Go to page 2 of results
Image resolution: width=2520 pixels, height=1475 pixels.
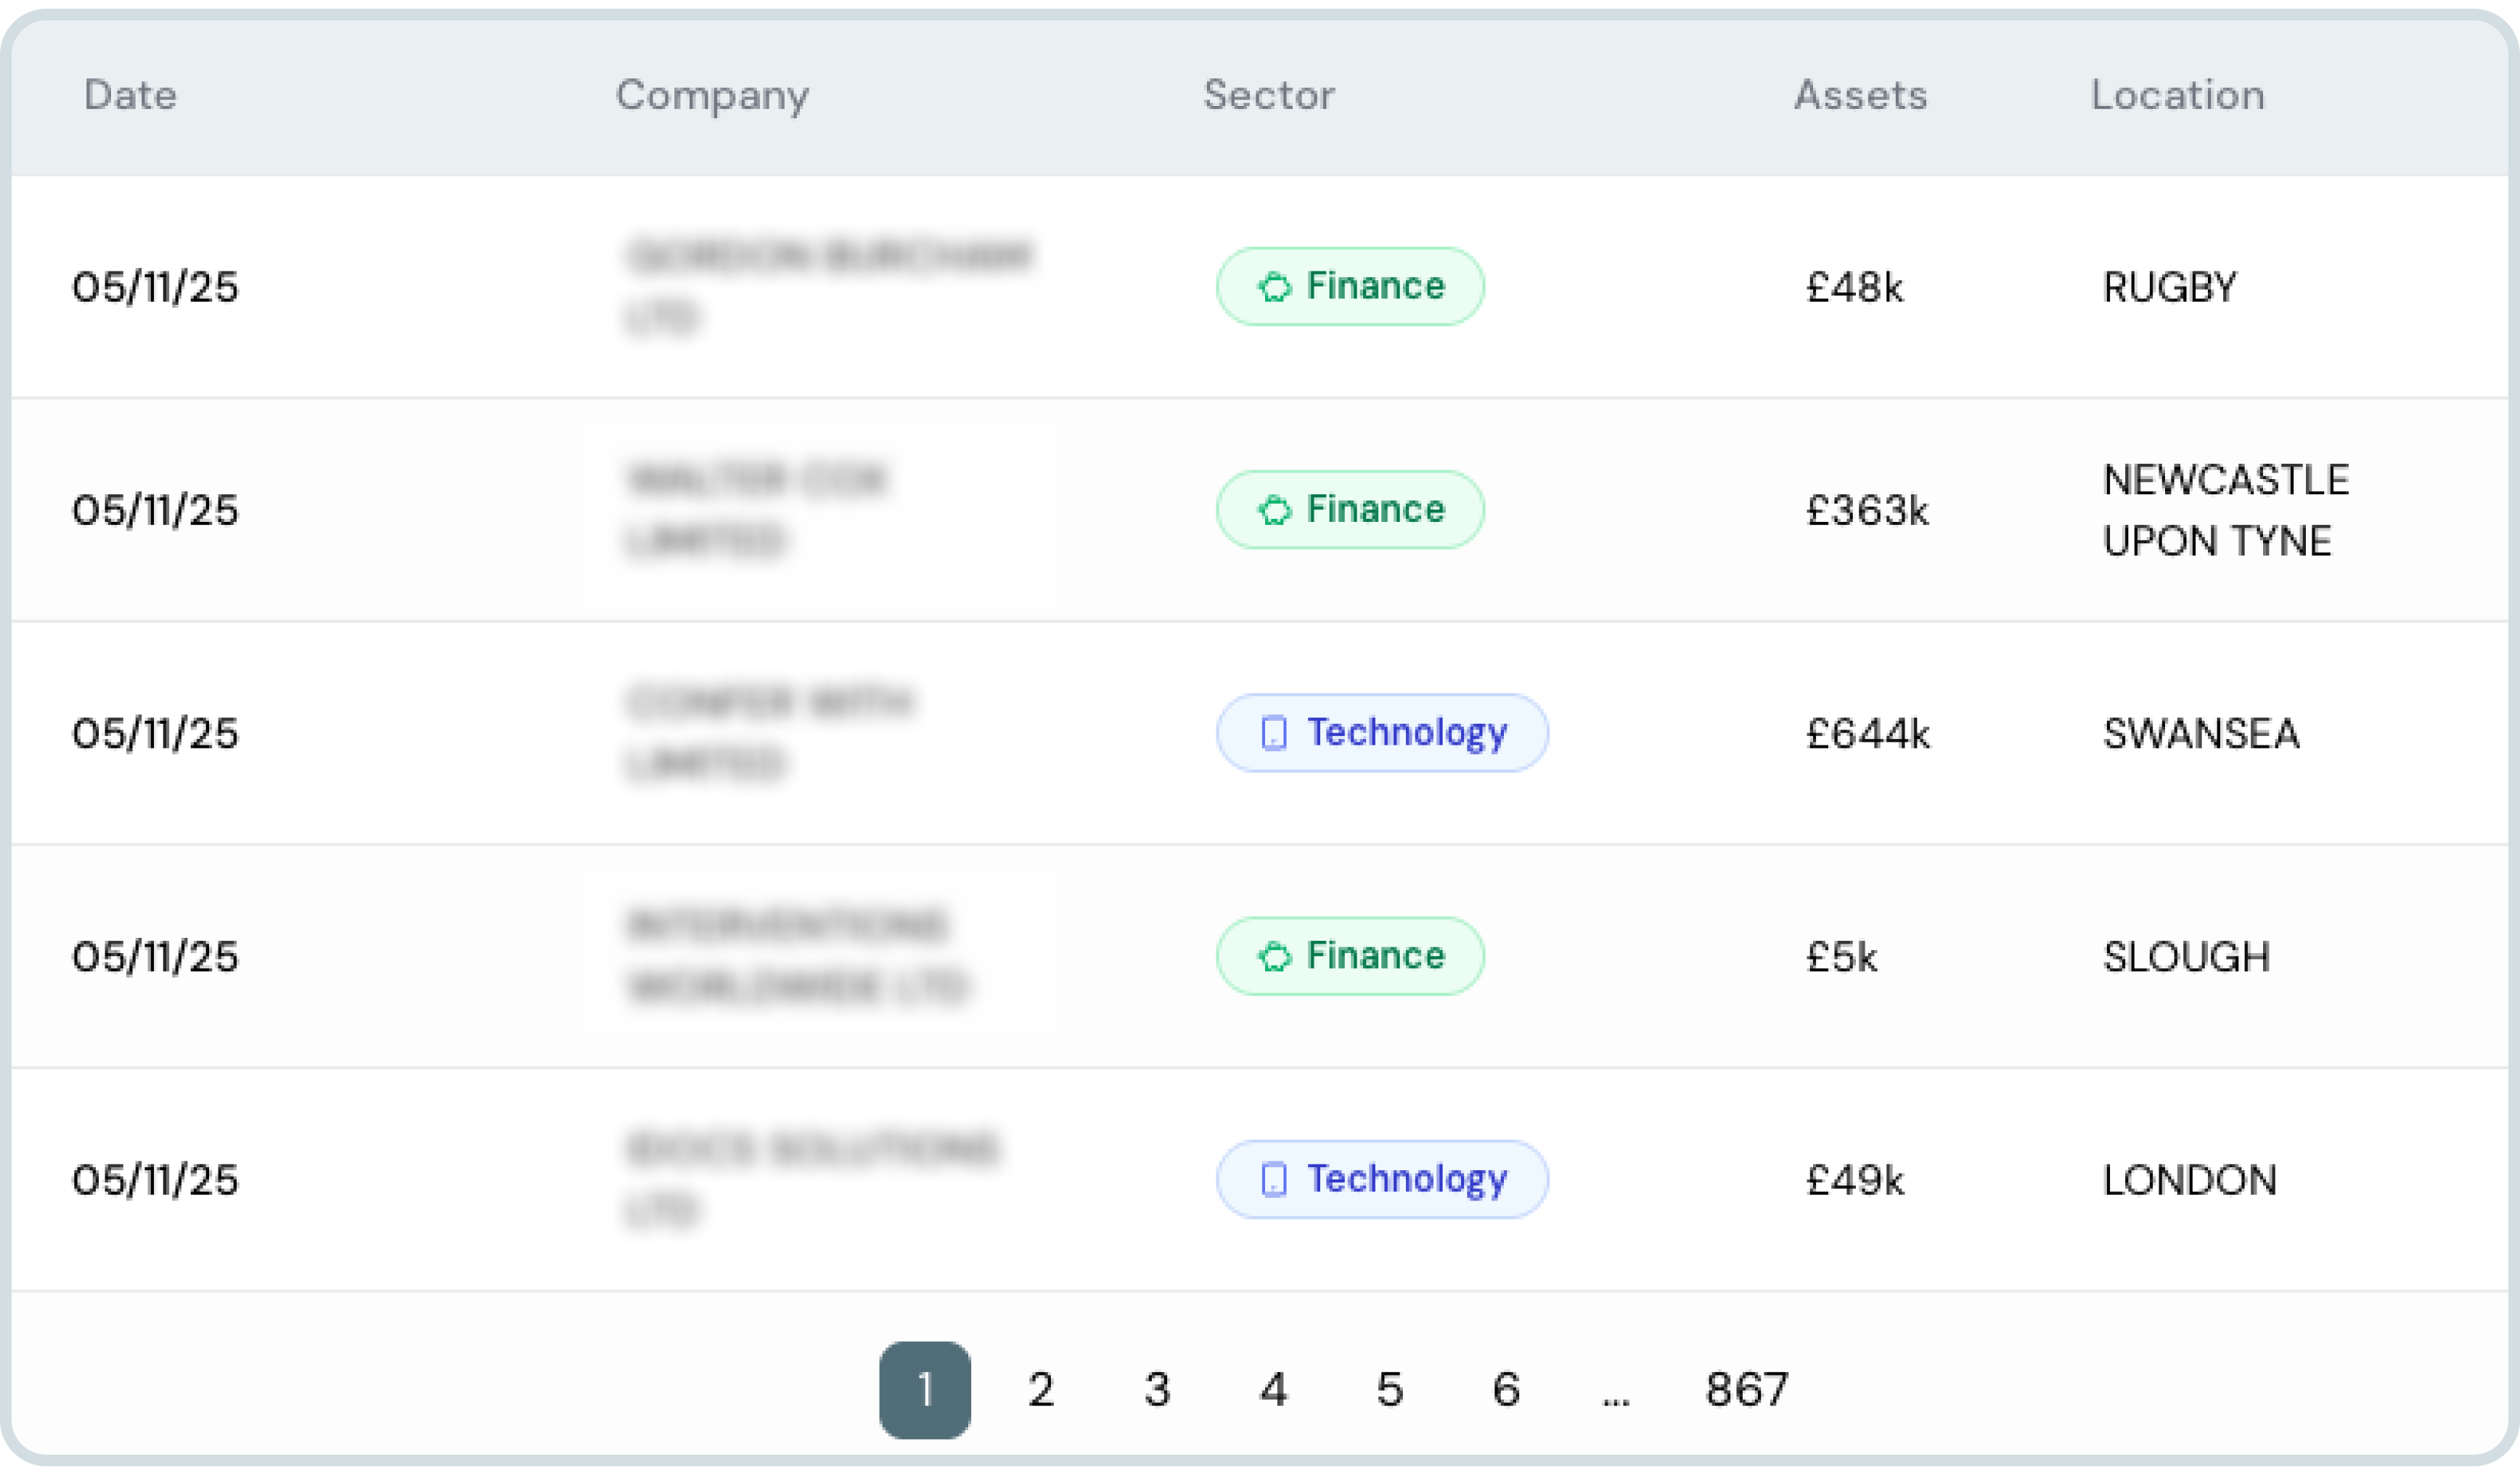tap(1040, 1389)
